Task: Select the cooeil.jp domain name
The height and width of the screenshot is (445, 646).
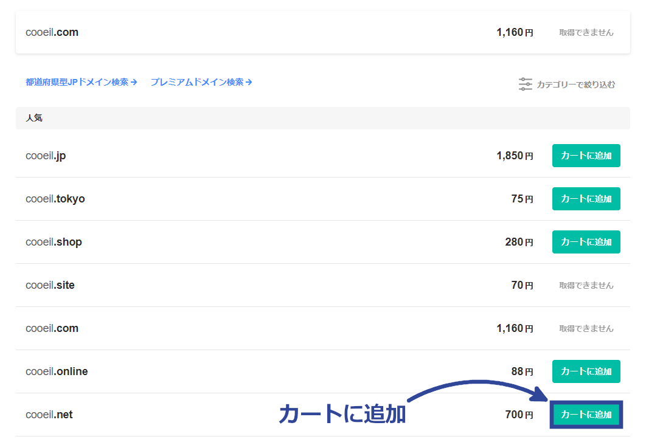Action: pos(46,156)
